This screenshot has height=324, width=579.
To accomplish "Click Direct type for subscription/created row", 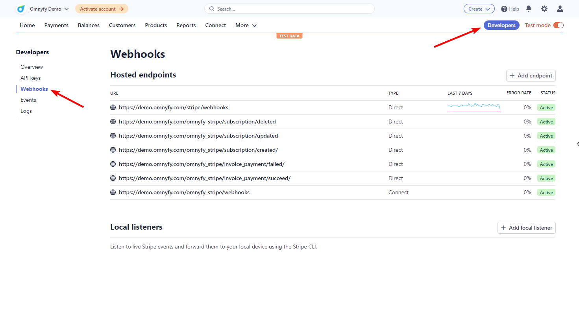I will (x=396, y=150).
